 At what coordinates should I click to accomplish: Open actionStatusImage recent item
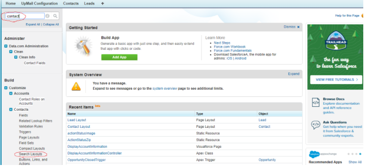click(x=81, y=133)
